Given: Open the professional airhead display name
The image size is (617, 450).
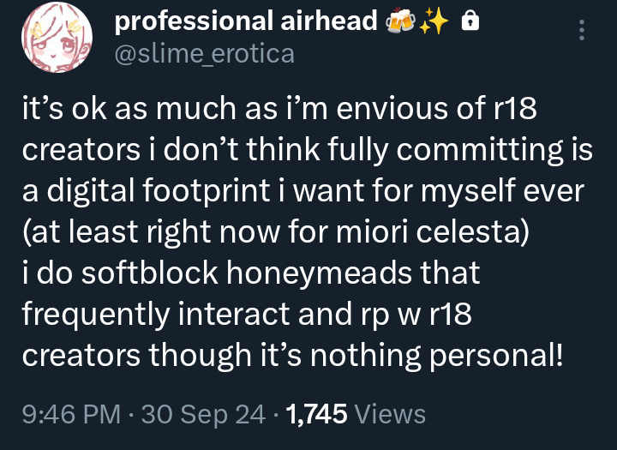Looking at the screenshot, I should click(246, 21).
